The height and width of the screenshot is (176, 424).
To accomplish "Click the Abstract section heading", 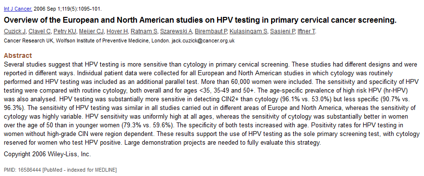I will [18, 55].
